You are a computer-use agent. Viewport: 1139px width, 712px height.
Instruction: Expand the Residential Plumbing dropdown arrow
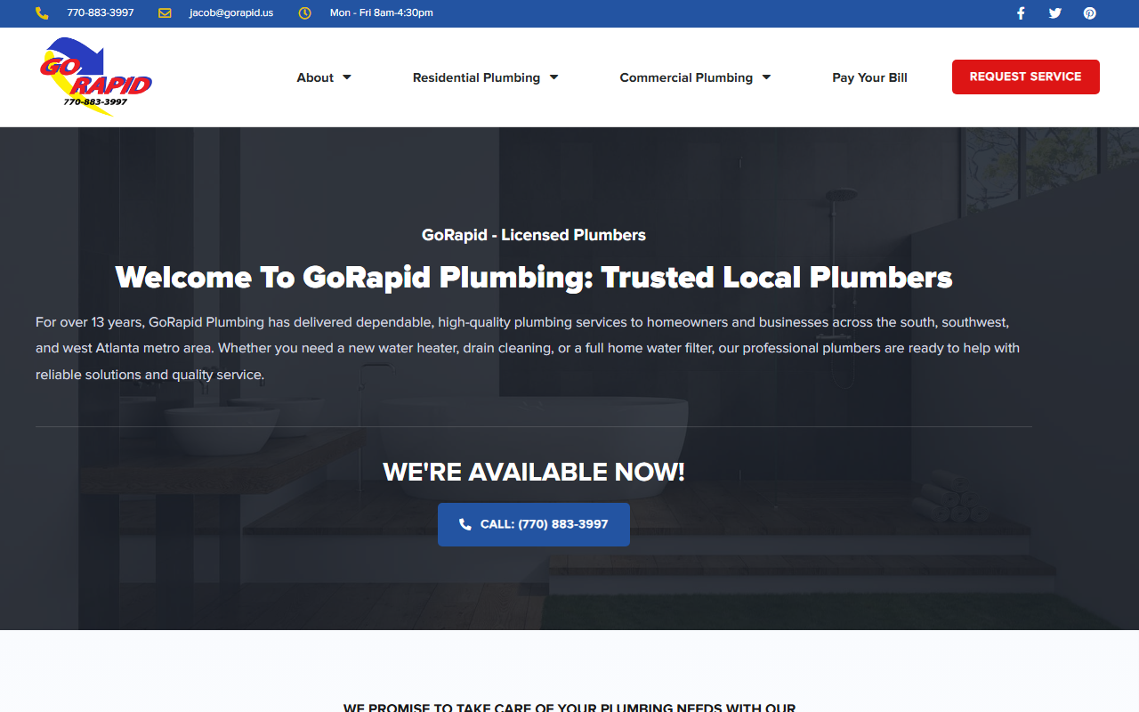click(553, 77)
